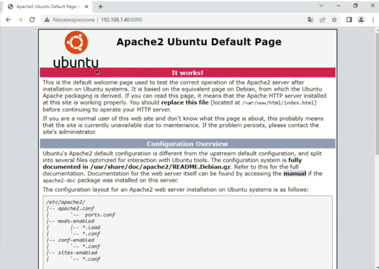This screenshot has height=269, width=379.
Task: Click the red It works! banner
Action: [x=187, y=73]
